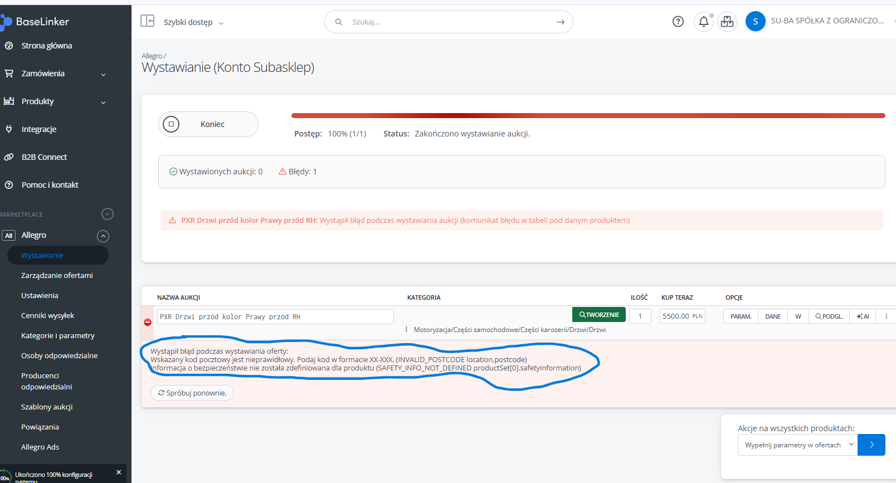
Task: Open the 'Wypełnij parametry w ofertach' dropdown
Action: pos(797,445)
